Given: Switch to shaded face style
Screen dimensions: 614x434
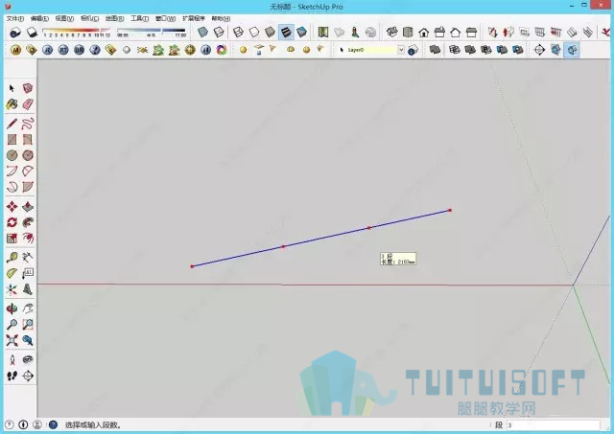Looking at the screenshot, I should 271,32.
